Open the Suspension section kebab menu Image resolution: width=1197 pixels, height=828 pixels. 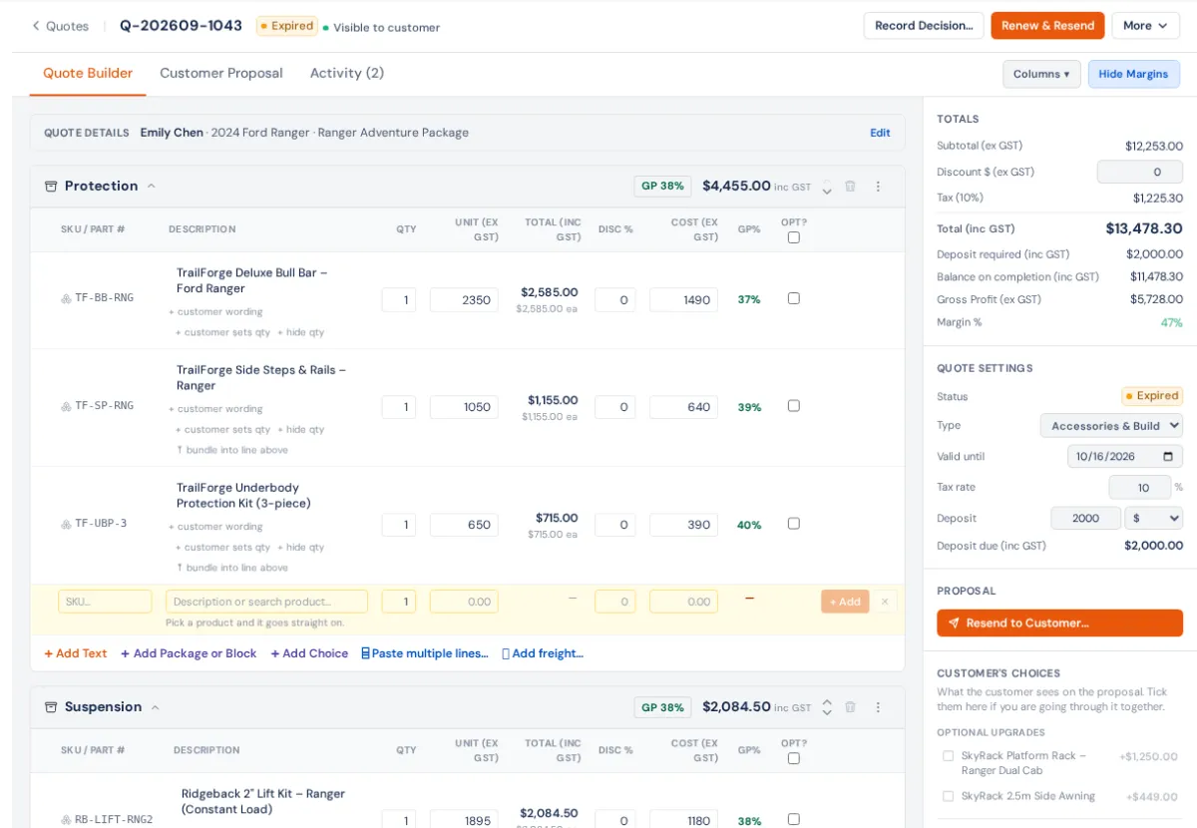click(878, 707)
